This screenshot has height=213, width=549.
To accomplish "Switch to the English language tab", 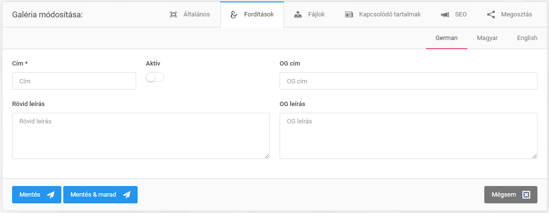I will tap(527, 38).
